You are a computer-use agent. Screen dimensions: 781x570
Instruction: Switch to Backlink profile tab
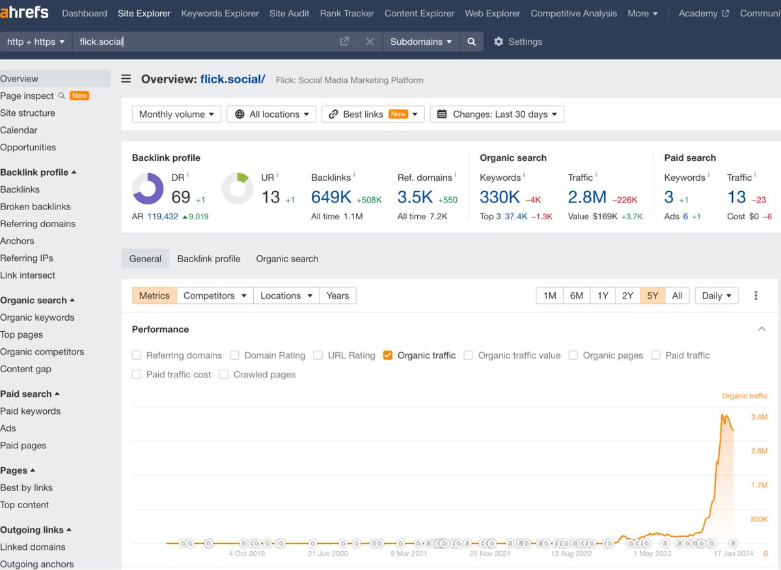click(209, 259)
